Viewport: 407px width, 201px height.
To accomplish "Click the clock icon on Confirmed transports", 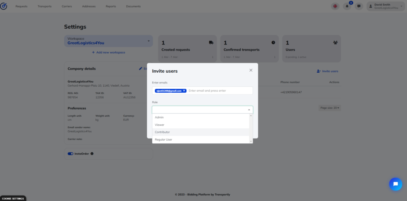I will tap(273, 43).
